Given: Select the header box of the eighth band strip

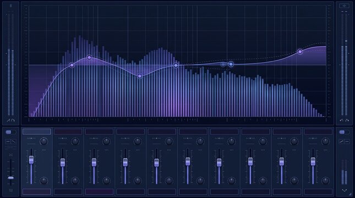Looking at the screenshot, I should tap(255, 131).
